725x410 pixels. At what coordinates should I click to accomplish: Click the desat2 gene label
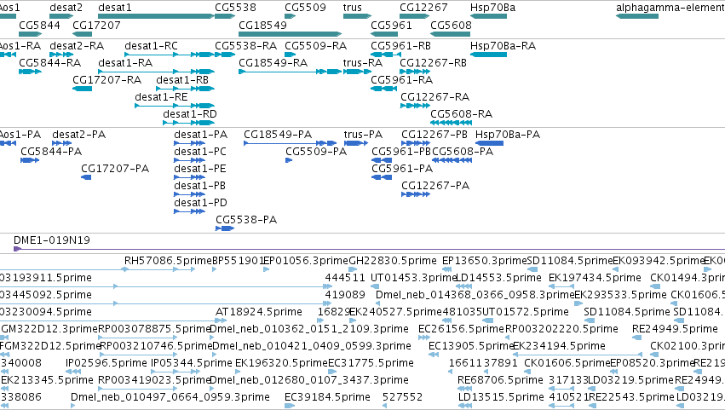click(66, 8)
